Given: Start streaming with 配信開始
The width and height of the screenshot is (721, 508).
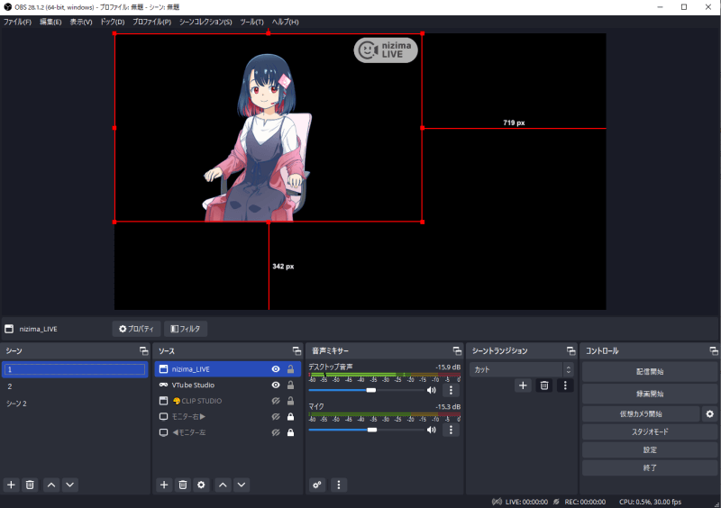Looking at the screenshot, I should [x=650, y=372].
